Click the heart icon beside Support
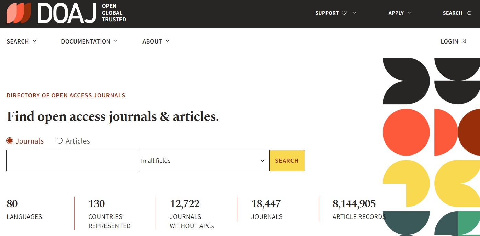 (344, 13)
